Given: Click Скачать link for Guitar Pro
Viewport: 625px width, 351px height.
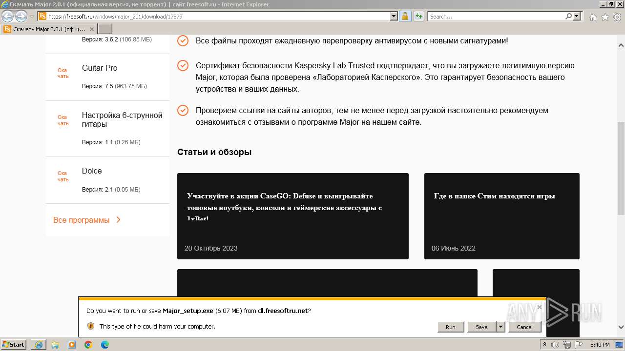Looking at the screenshot, I should click(63, 73).
